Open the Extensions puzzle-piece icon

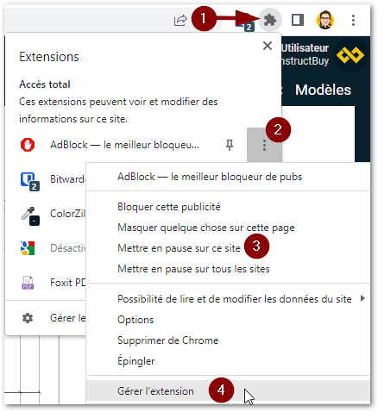coord(270,20)
